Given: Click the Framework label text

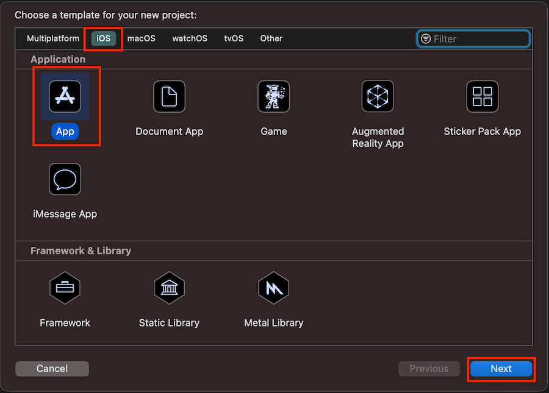Looking at the screenshot, I should point(65,323).
